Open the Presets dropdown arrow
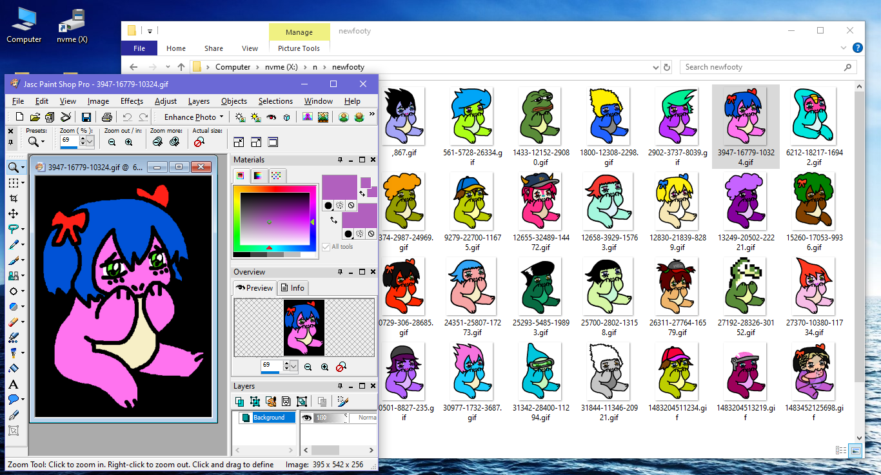Viewport: 881px width, 475px height. 43,142
